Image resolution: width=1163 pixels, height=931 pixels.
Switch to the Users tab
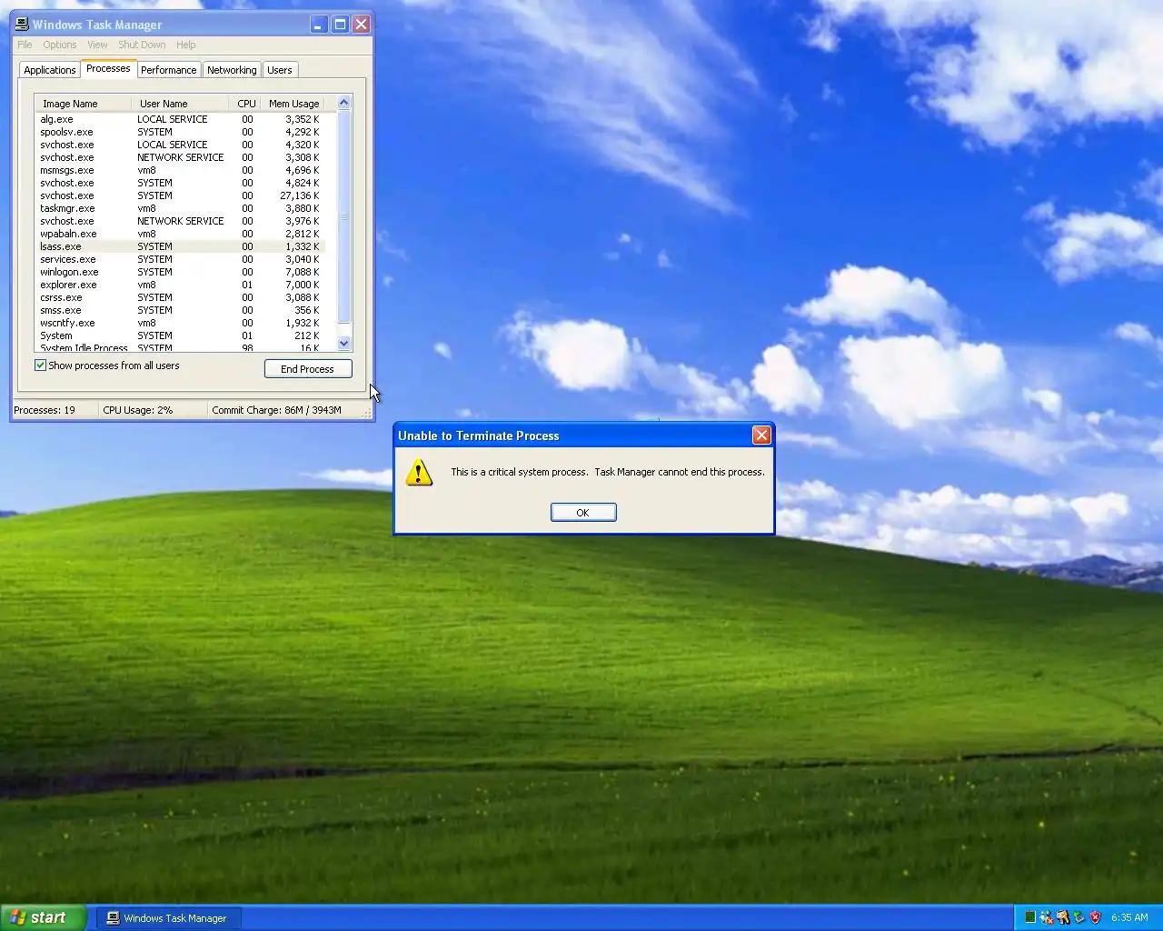[280, 70]
